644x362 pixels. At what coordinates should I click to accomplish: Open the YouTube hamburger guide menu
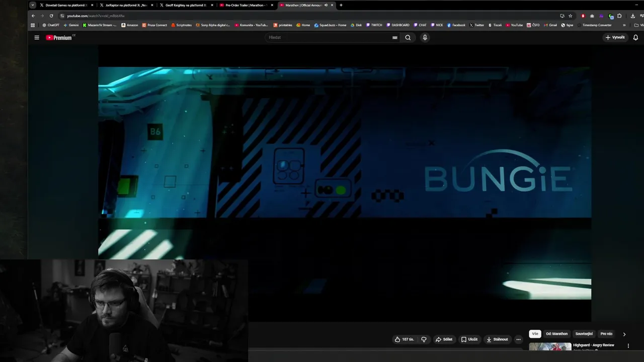coord(37,38)
